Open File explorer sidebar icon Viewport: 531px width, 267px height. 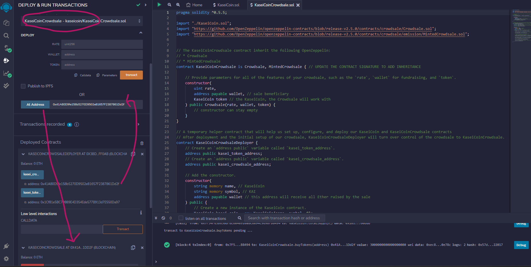pyautogui.click(x=6, y=23)
